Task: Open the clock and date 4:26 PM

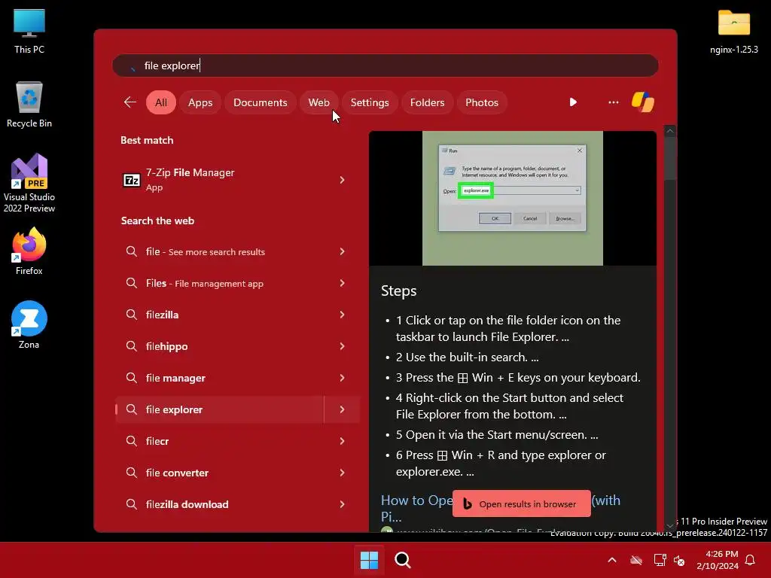Action: 718,560
